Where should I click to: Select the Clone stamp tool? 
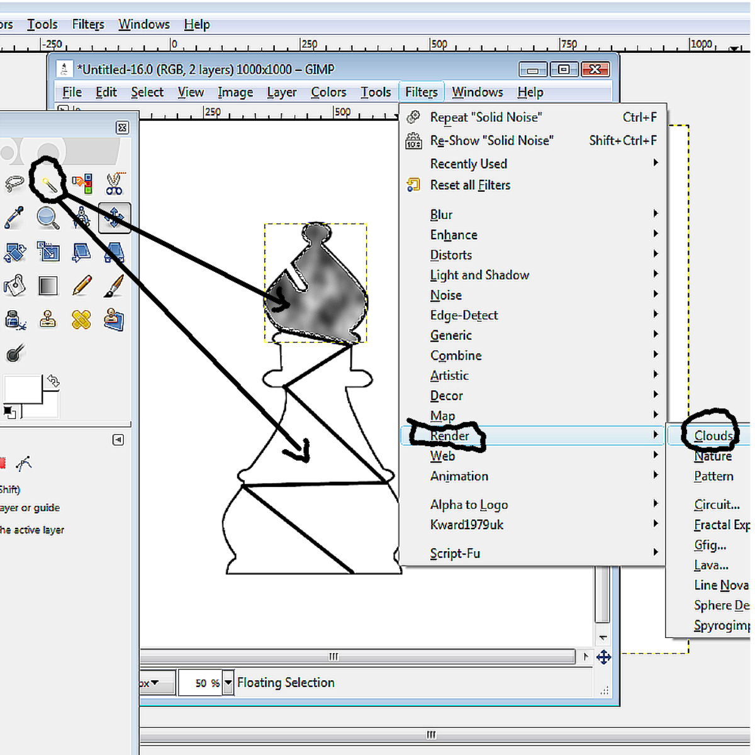click(x=48, y=320)
